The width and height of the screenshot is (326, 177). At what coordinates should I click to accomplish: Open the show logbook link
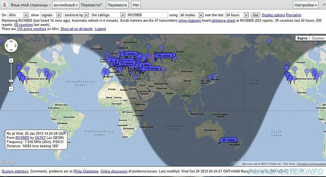pos(190,20)
